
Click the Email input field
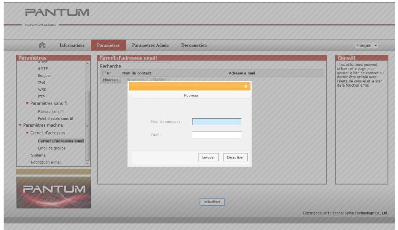click(x=217, y=135)
